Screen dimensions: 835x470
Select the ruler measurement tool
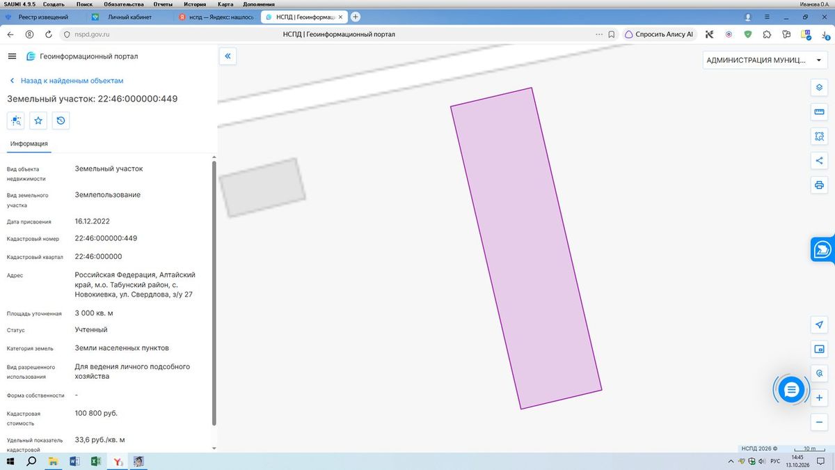point(819,112)
